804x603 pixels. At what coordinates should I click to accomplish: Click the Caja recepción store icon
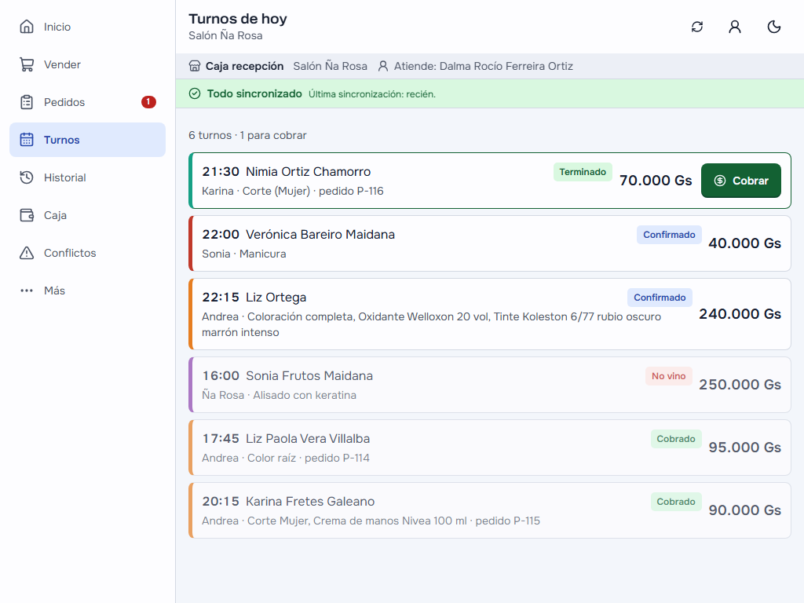point(195,66)
